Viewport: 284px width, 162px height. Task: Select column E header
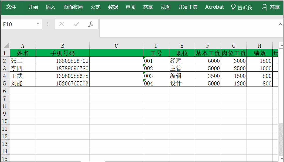(x=182, y=46)
